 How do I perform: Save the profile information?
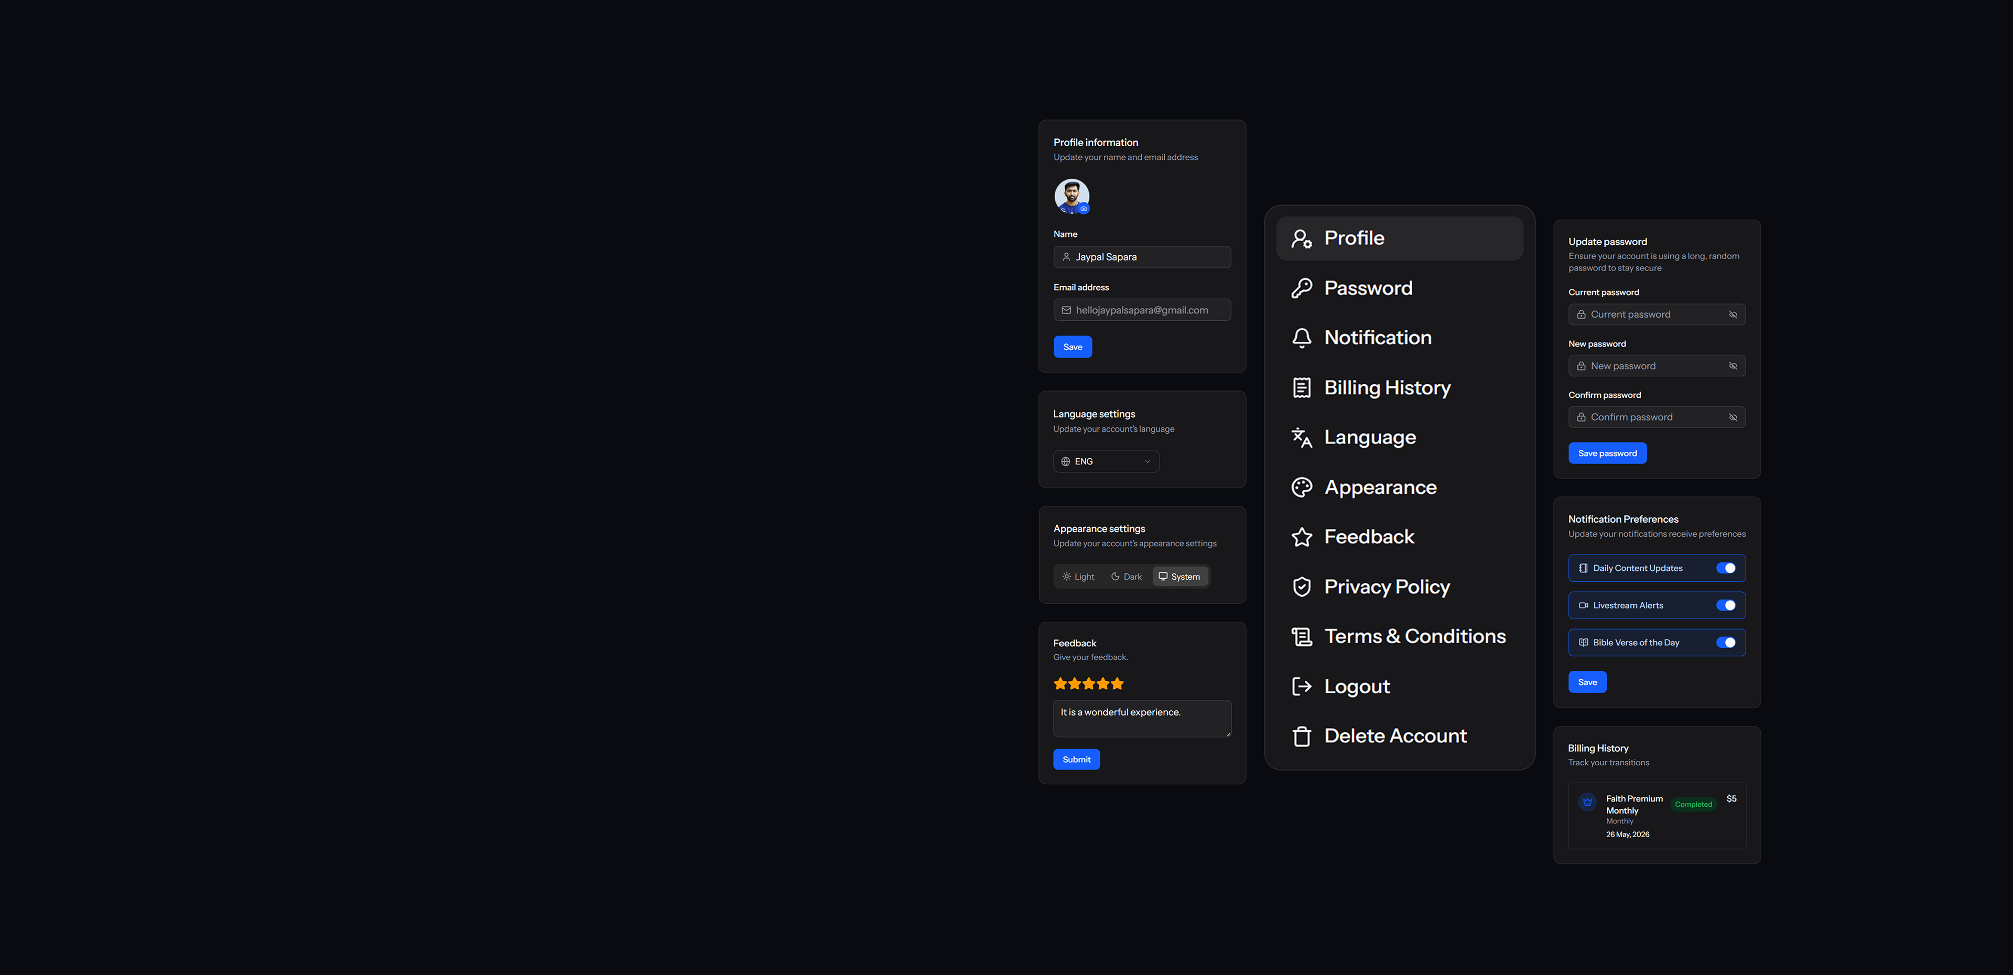pos(1072,347)
